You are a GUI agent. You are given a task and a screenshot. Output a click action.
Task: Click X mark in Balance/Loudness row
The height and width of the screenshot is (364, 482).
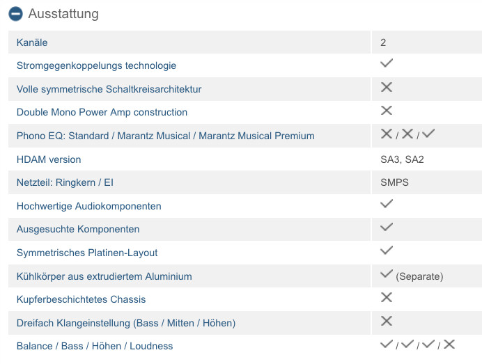(x=449, y=344)
